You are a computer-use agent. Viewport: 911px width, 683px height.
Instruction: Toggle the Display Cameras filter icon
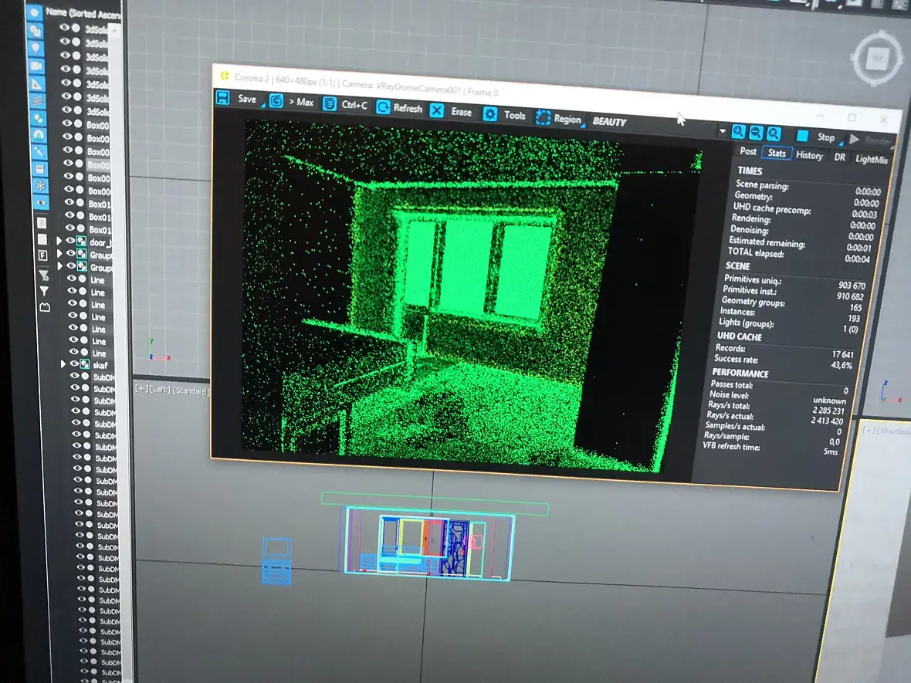pyautogui.click(x=36, y=66)
